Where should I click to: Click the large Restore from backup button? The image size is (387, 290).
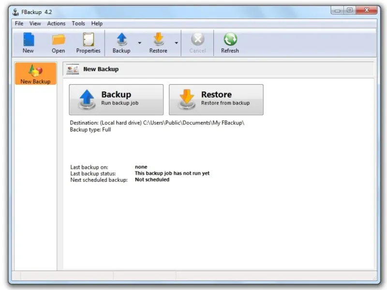point(216,100)
